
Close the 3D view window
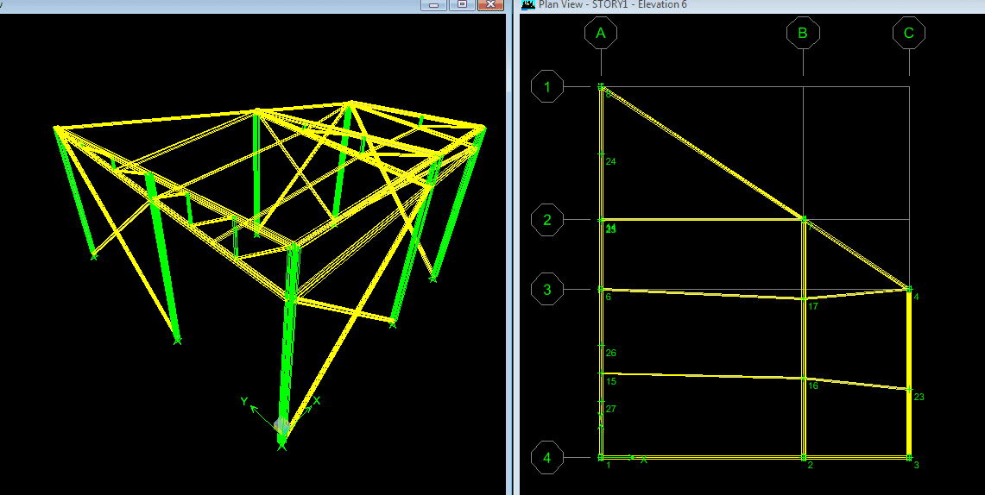(x=490, y=4)
